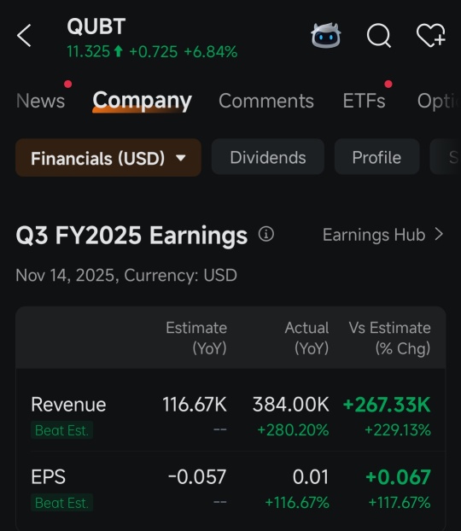Tap the +0.725 price change
Viewport: 461px width, 531px height.
point(153,52)
